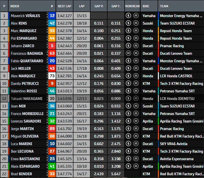This screenshot has height=178, width=204.
Task: Open rider Maverick VIÑALES
Action: (x=25, y=16)
